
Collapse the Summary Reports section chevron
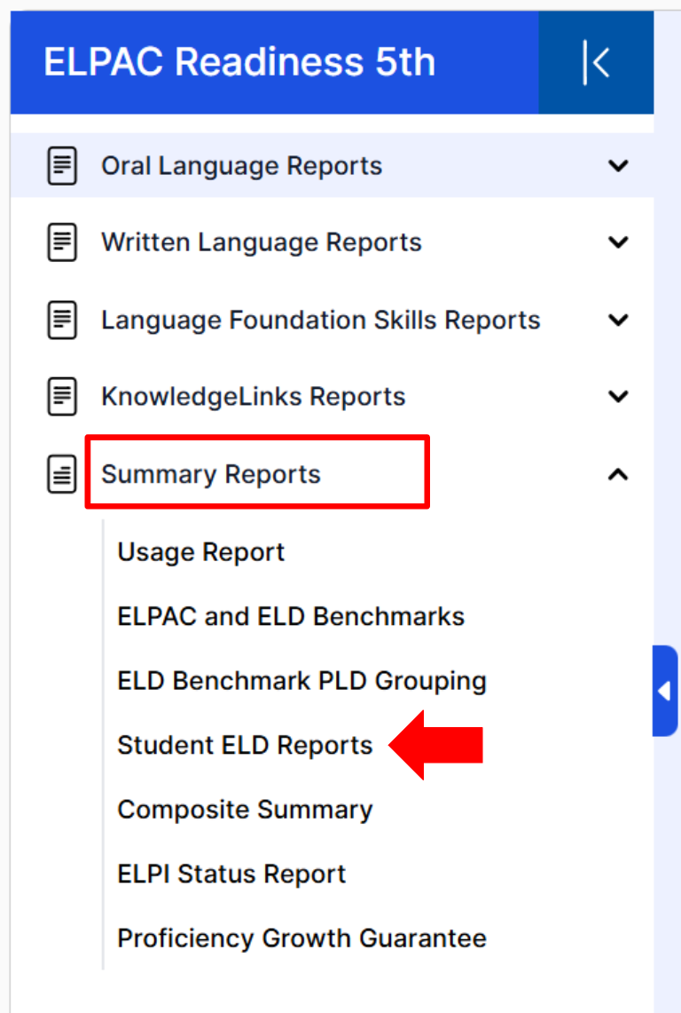[x=618, y=474]
